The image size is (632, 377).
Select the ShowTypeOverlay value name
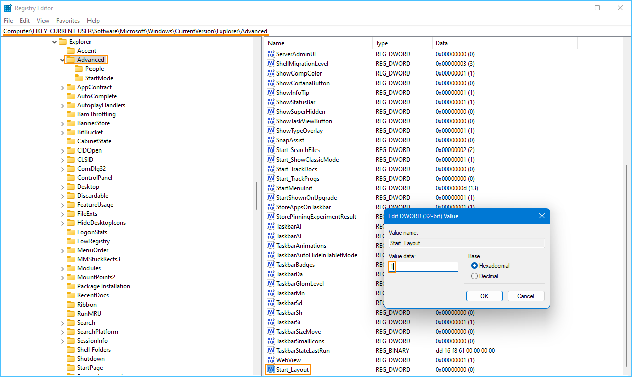click(x=299, y=131)
